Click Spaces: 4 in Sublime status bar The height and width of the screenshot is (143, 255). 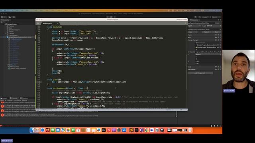coord(169,110)
